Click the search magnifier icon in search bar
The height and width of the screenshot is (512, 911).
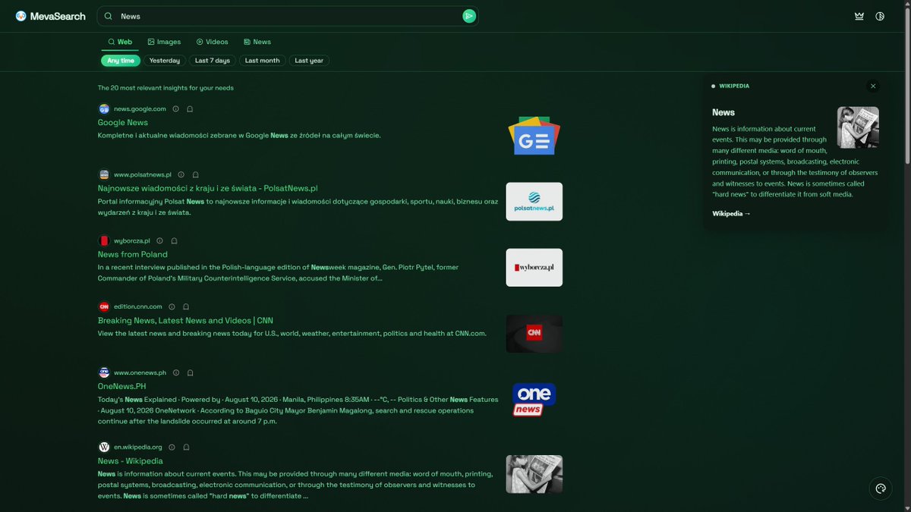[109, 16]
